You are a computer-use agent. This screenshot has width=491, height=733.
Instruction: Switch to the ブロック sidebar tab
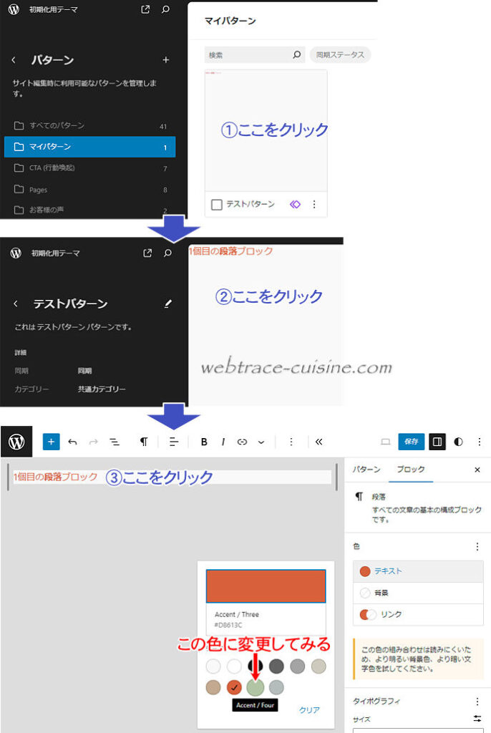point(411,470)
